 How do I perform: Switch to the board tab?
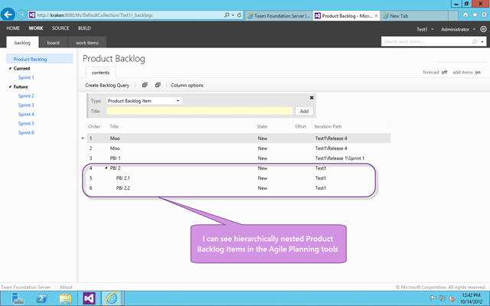53,43
